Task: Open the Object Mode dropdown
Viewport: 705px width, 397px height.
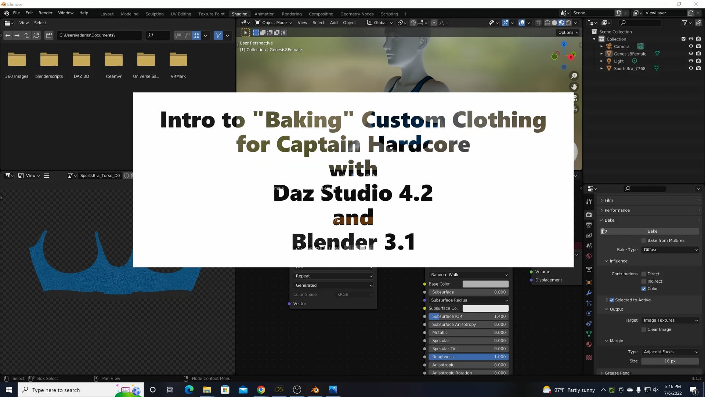Action: pos(274,23)
